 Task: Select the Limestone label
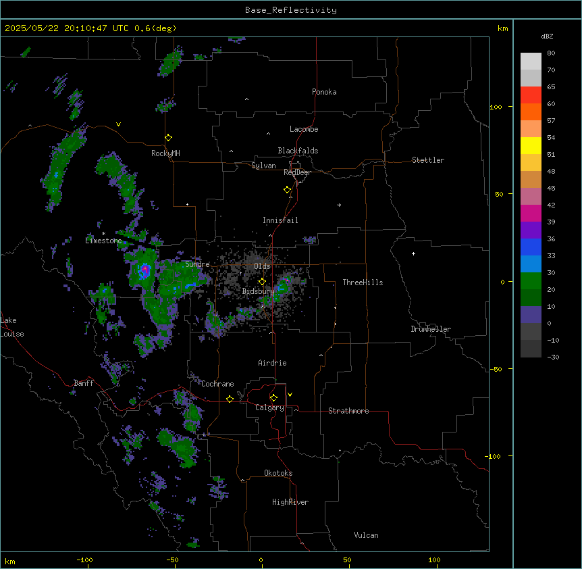coord(103,241)
